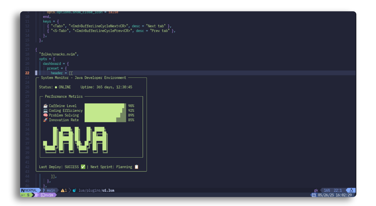Click the git branch icon beside main

pos(44,190)
